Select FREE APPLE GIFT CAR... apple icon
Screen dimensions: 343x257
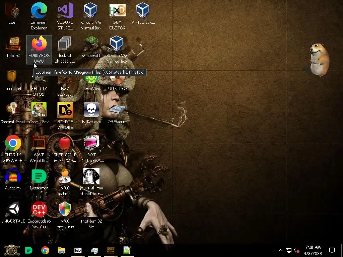pyautogui.click(x=65, y=149)
